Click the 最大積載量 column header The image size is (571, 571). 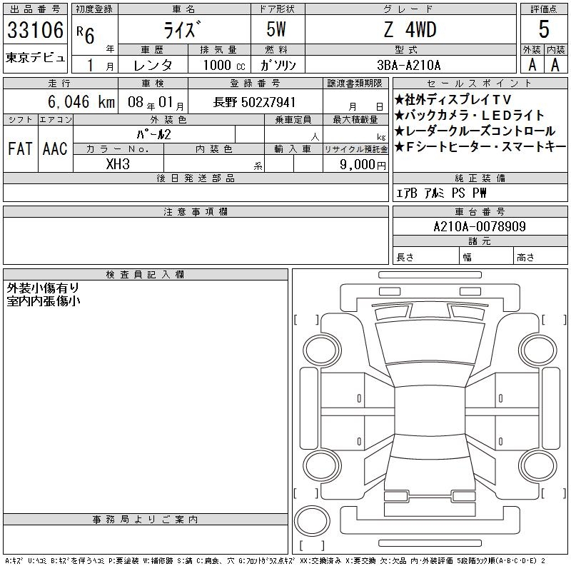tap(355, 119)
